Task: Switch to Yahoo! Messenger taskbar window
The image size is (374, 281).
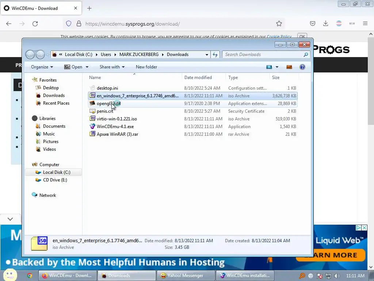Action: click(x=186, y=276)
